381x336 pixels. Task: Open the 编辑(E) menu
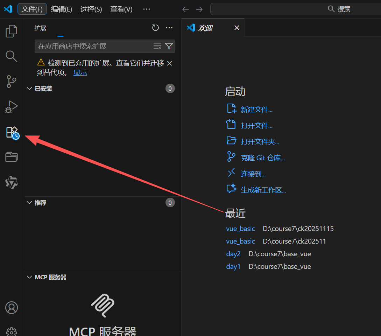pos(62,9)
